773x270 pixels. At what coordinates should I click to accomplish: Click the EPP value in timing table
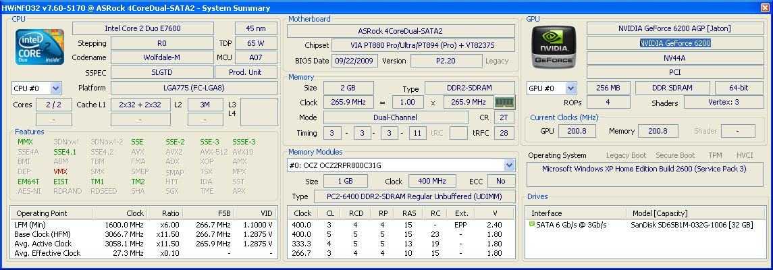460,225
